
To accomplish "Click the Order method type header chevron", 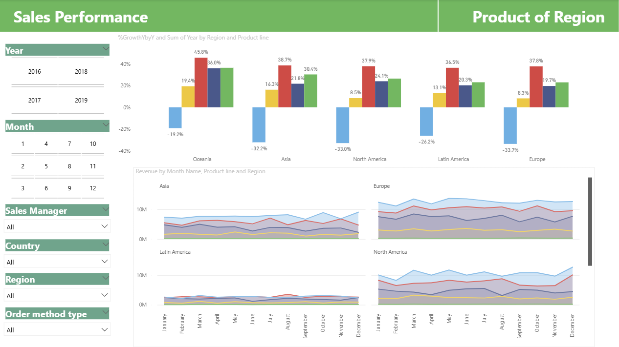I will (x=106, y=312).
